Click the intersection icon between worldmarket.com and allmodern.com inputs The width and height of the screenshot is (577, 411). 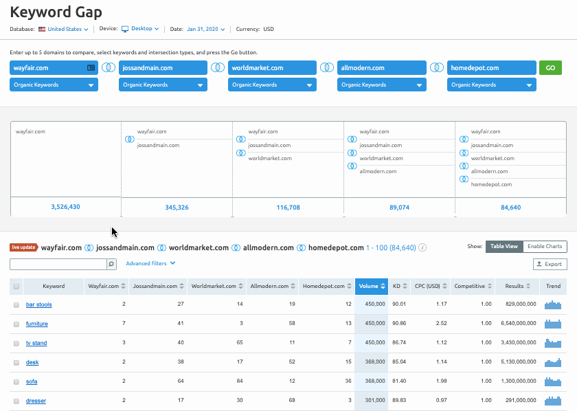pyautogui.click(x=327, y=67)
